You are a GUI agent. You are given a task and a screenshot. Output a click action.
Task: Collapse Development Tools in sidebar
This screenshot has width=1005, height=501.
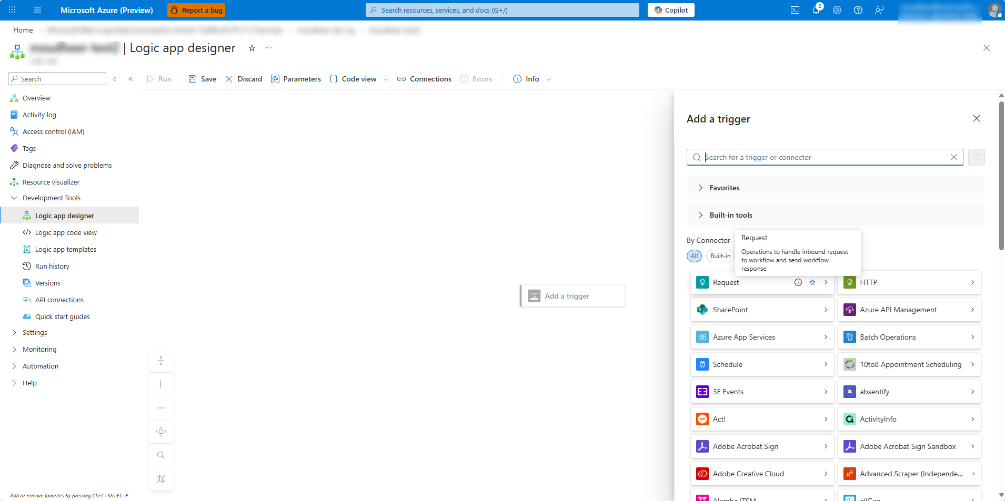pos(14,198)
